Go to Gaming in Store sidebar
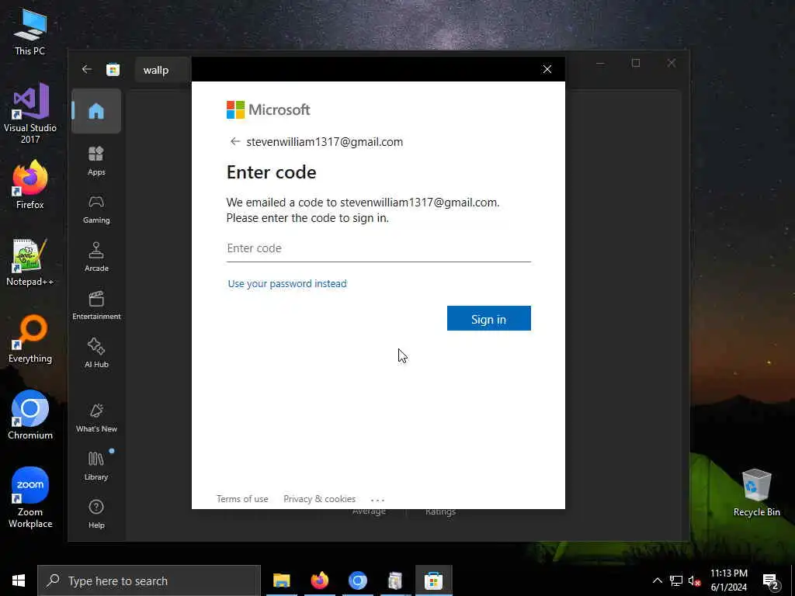Viewport: 795px width, 596px height. click(x=96, y=210)
